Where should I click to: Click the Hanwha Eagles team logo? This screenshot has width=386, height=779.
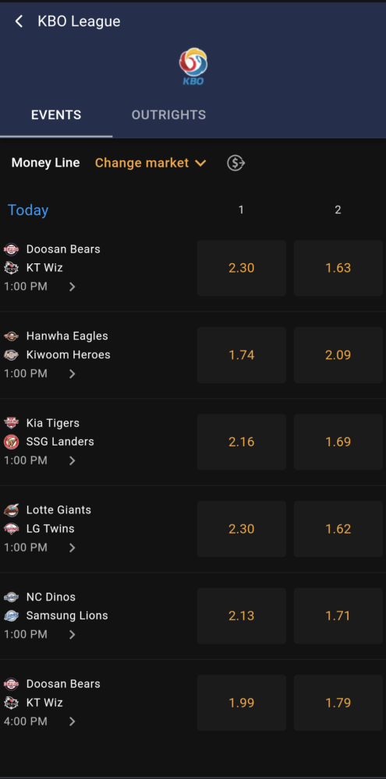[x=11, y=337]
